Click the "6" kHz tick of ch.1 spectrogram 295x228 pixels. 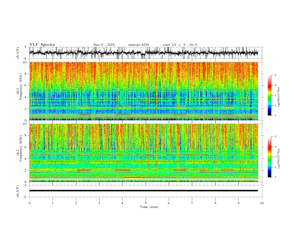(x=26, y=86)
